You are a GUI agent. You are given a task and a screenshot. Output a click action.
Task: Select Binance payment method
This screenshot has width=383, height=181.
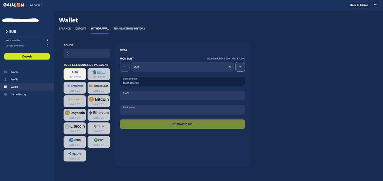coord(75,101)
